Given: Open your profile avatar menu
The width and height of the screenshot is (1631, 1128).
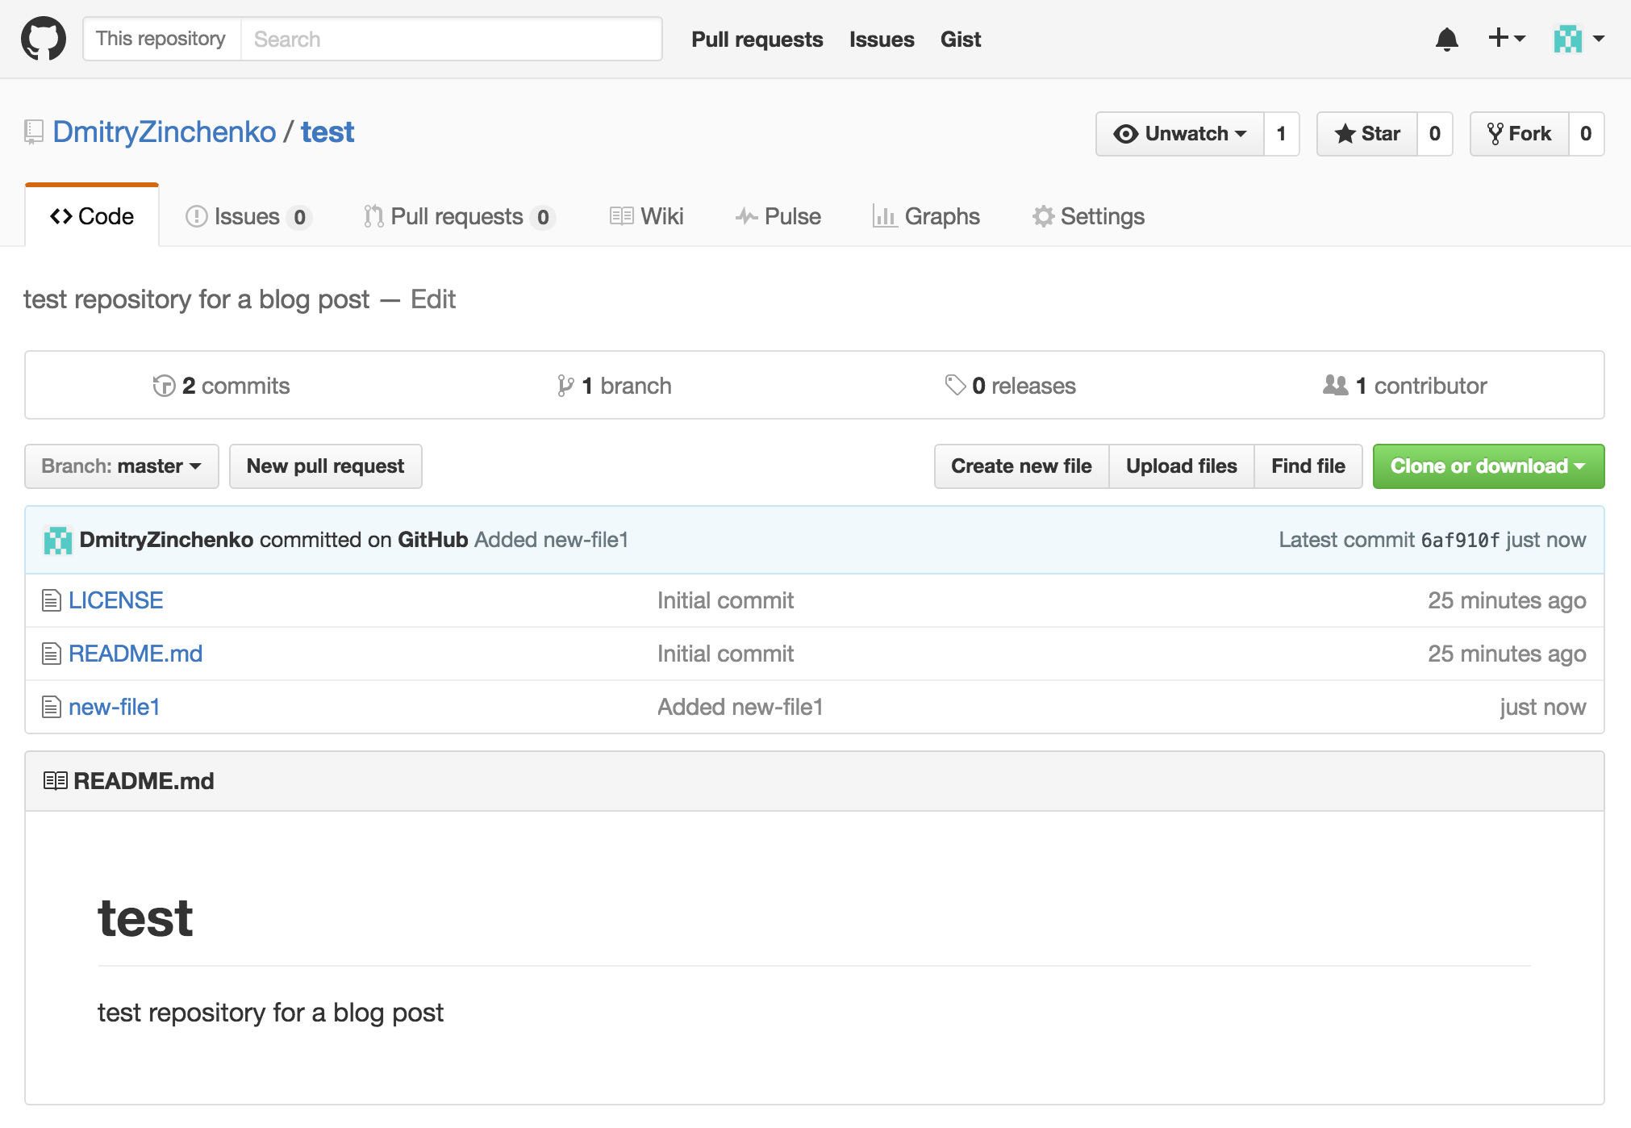Looking at the screenshot, I should tap(1568, 38).
